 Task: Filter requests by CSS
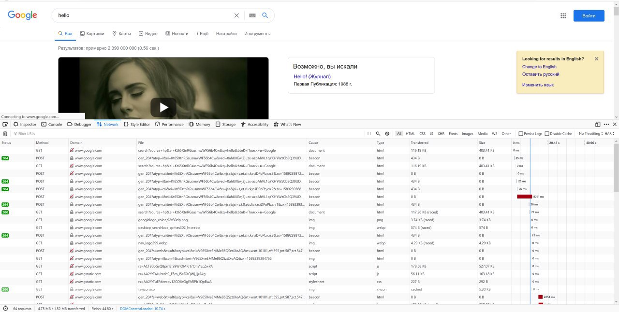click(422, 134)
